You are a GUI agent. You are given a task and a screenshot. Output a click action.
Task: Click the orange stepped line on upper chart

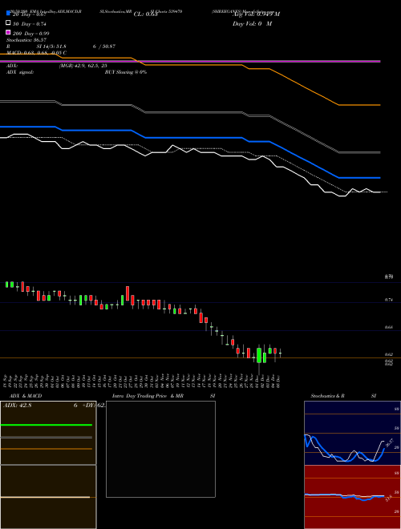pyautogui.click(x=190, y=64)
